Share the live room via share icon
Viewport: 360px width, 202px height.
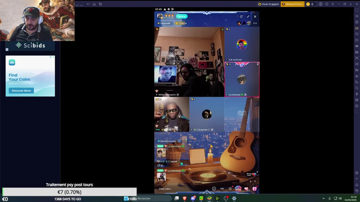coord(241,17)
